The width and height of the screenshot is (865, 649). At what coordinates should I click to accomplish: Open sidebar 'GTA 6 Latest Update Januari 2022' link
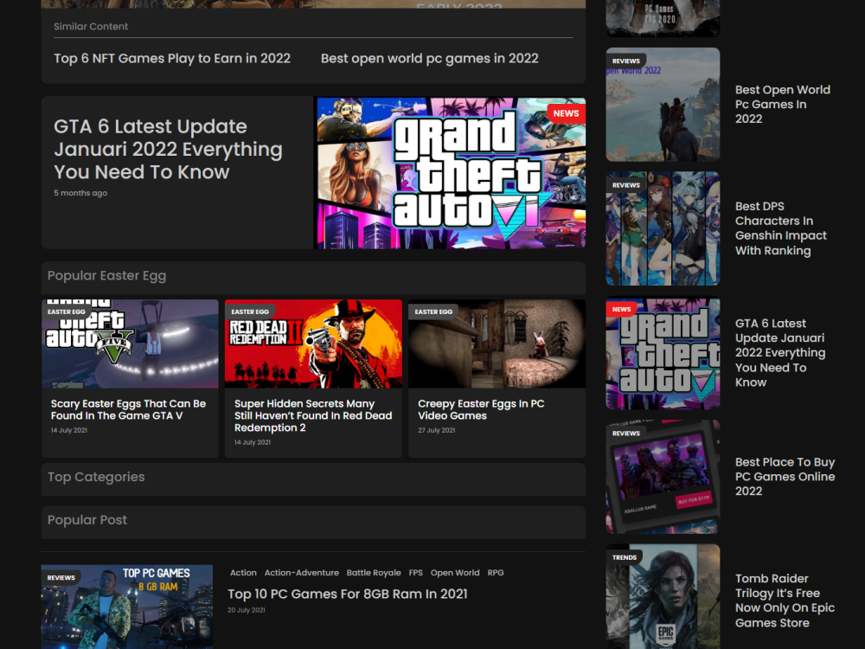point(780,353)
